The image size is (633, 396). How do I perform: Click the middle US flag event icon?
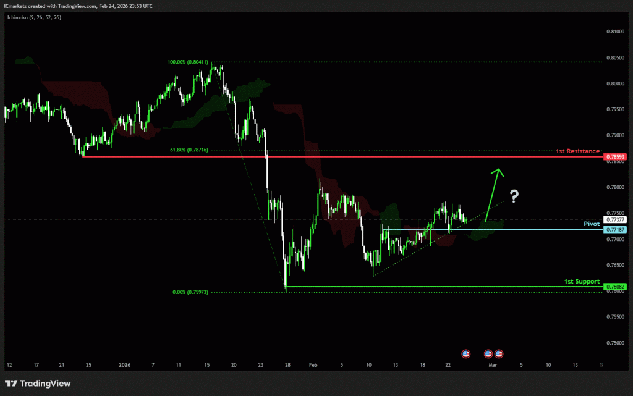[x=488, y=353]
